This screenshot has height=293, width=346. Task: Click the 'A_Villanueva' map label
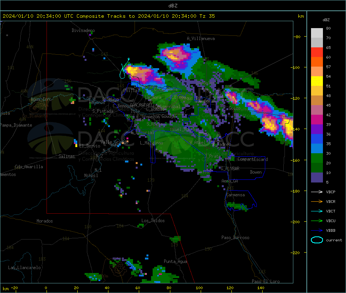tap(201, 39)
